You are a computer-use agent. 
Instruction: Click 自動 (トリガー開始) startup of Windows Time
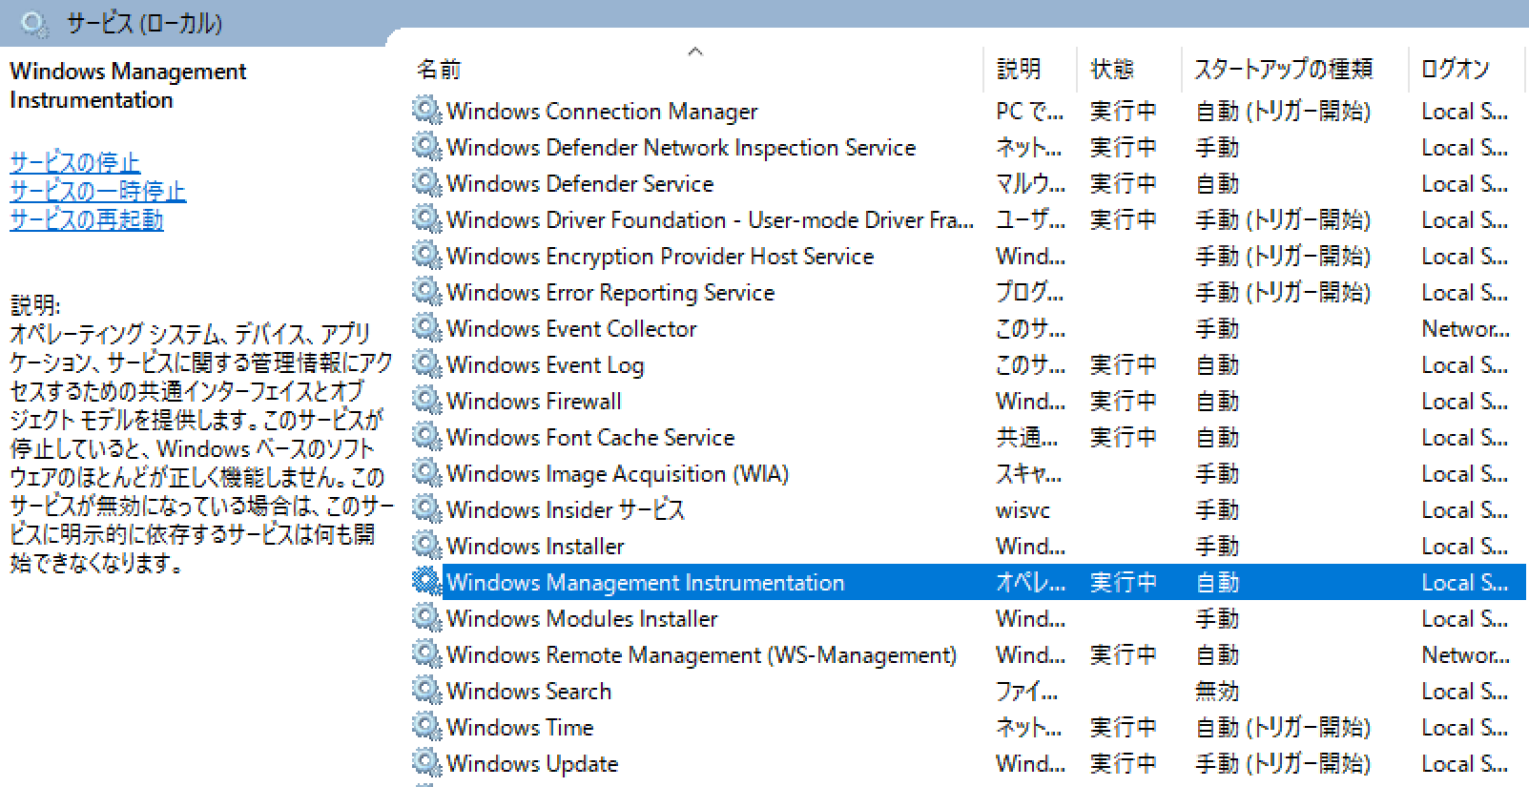[1283, 728]
